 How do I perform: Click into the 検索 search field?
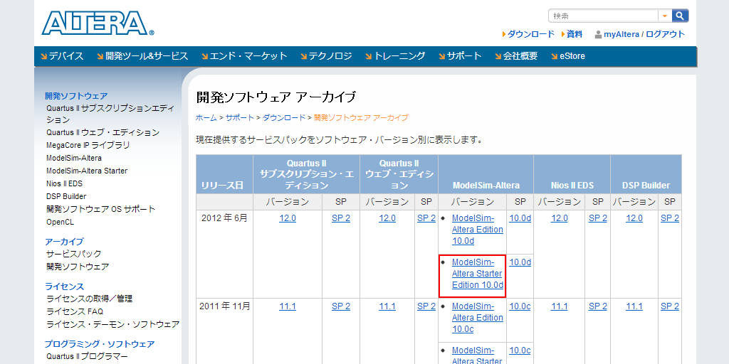point(604,16)
